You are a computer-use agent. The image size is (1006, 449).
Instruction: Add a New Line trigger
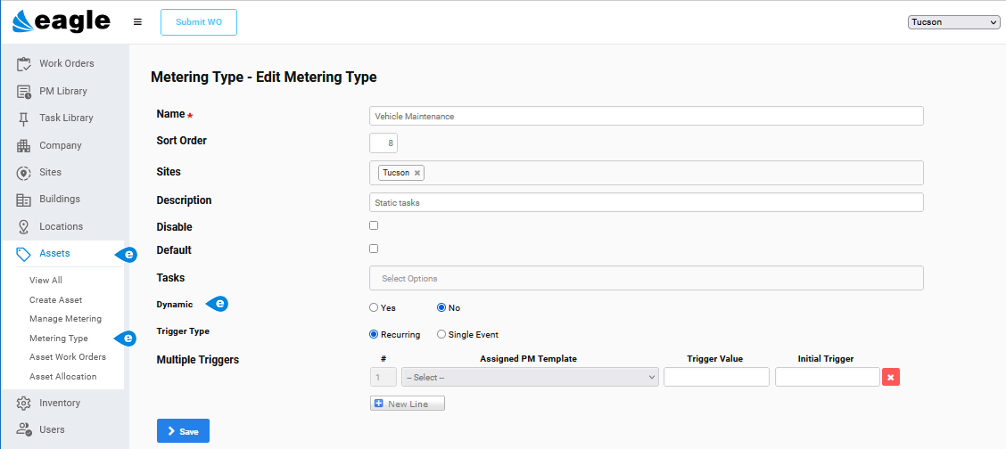pyautogui.click(x=408, y=404)
